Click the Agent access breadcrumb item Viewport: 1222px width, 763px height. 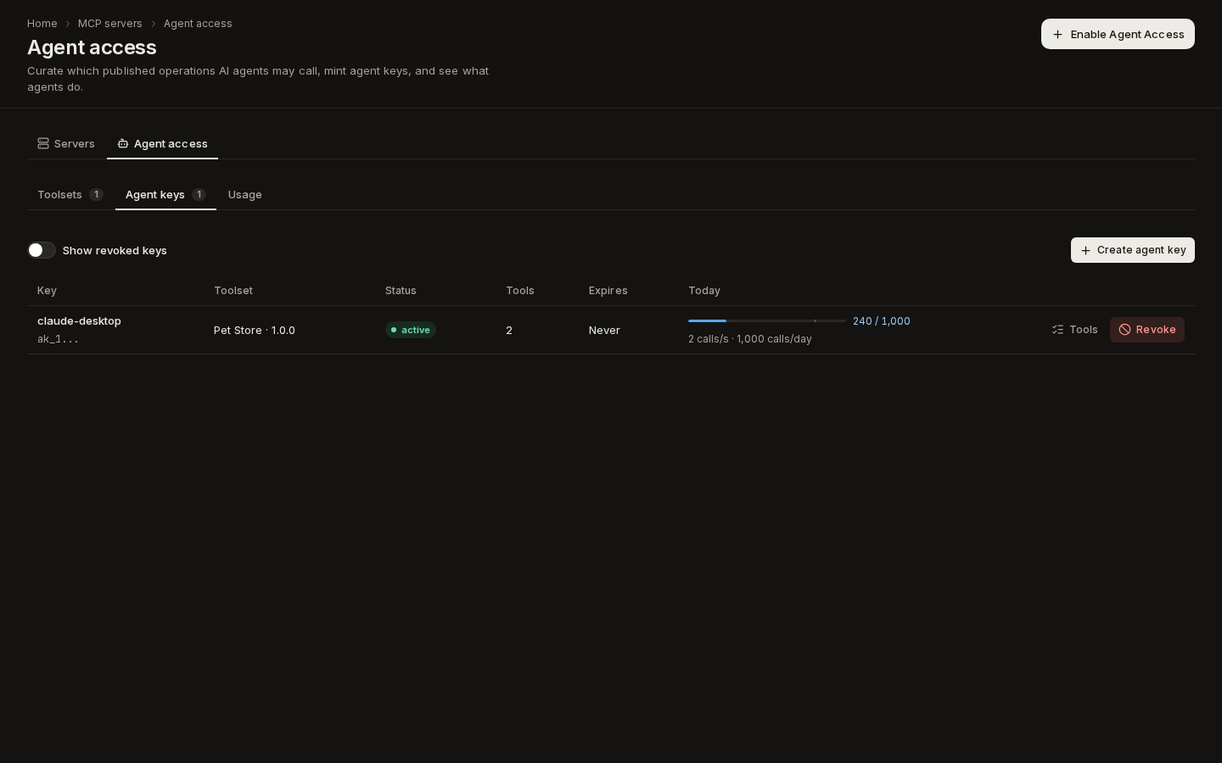[x=198, y=24]
